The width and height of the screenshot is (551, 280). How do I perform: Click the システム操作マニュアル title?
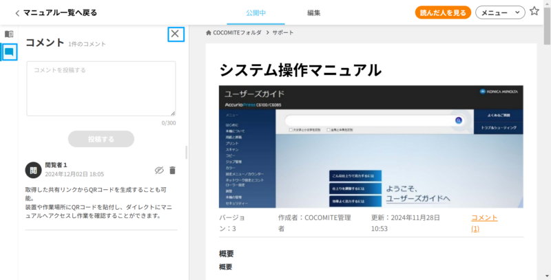pyautogui.click(x=300, y=69)
